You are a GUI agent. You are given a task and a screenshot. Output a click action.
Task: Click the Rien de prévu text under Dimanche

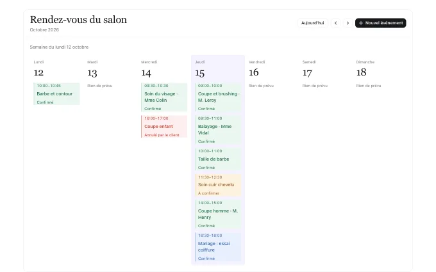369,86
